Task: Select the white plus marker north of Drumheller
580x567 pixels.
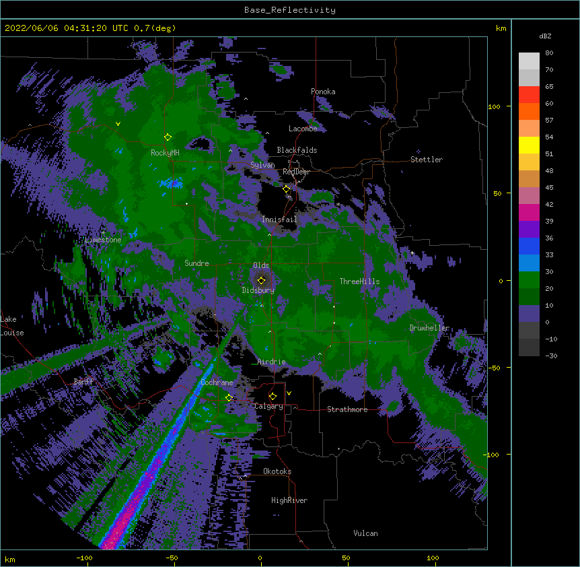Action: (x=412, y=253)
